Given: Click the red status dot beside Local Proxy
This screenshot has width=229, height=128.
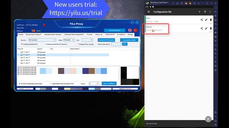Looking at the screenshot, I should pyautogui.click(x=44, y=25).
